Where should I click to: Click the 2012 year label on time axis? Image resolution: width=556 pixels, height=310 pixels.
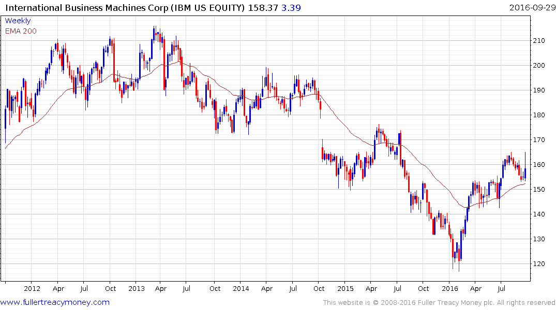coord(32,288)
